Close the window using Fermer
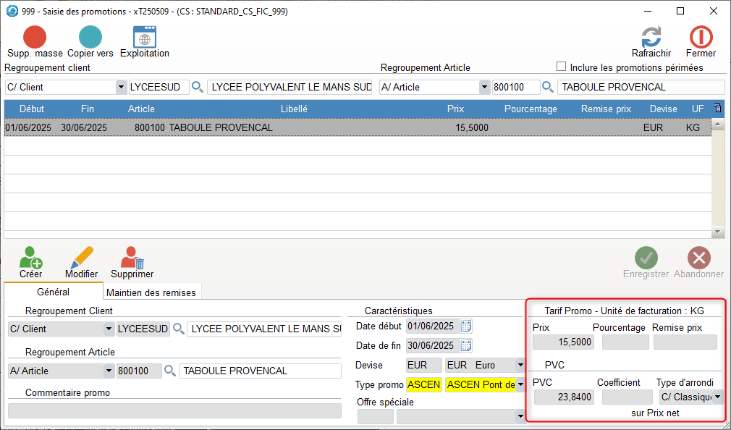Image resolution: width=731 pixels, height=430 pixels. [701, 38]
